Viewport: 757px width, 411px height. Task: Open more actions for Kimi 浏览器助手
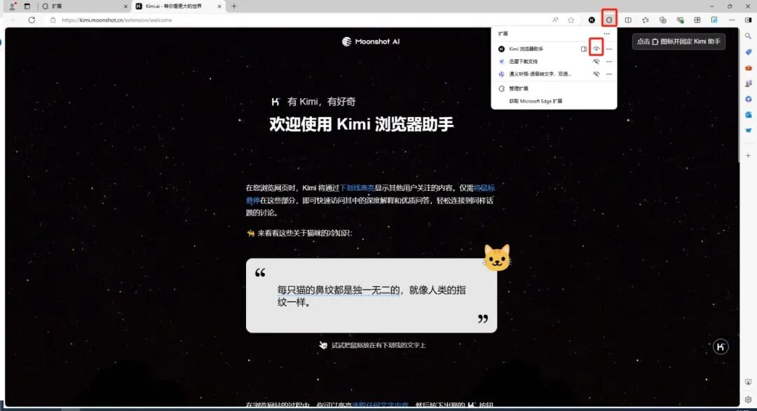(x=609, y=49)
